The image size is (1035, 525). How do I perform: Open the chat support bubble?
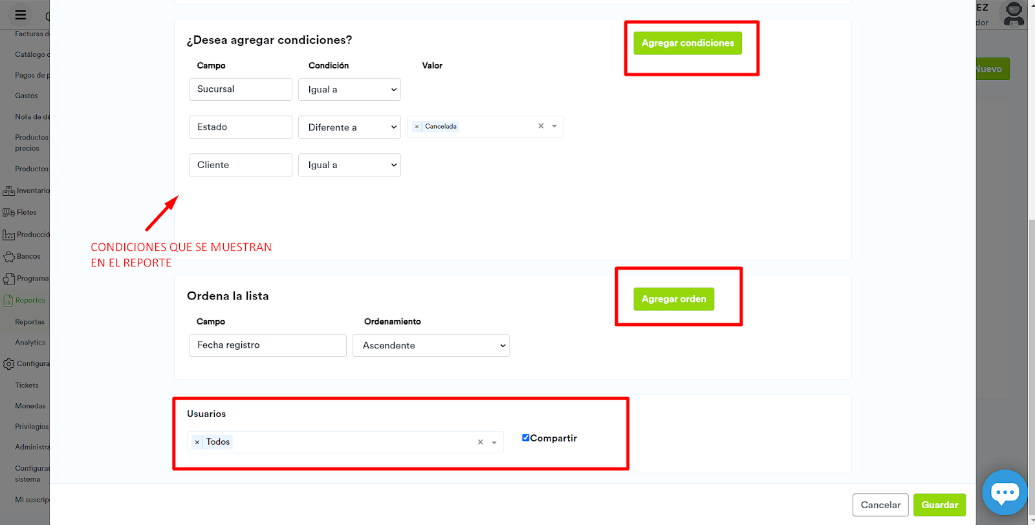tap(1005, 493)
